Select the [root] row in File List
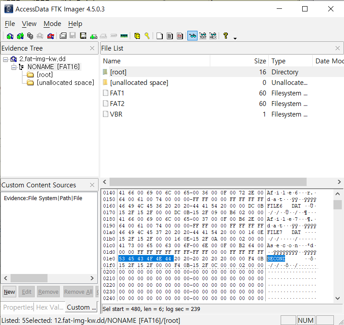 tap(222, 72)
